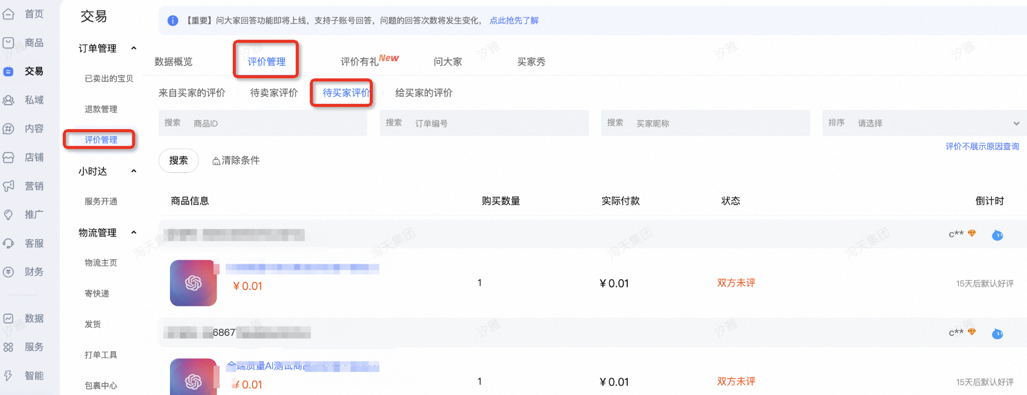
Task: Open 包裹中心 in the sidebar
Action: [101, 386]
